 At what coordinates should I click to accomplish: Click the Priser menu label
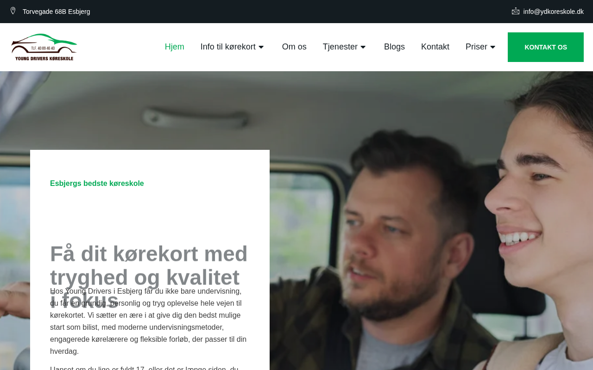click(x=476, y=47)
